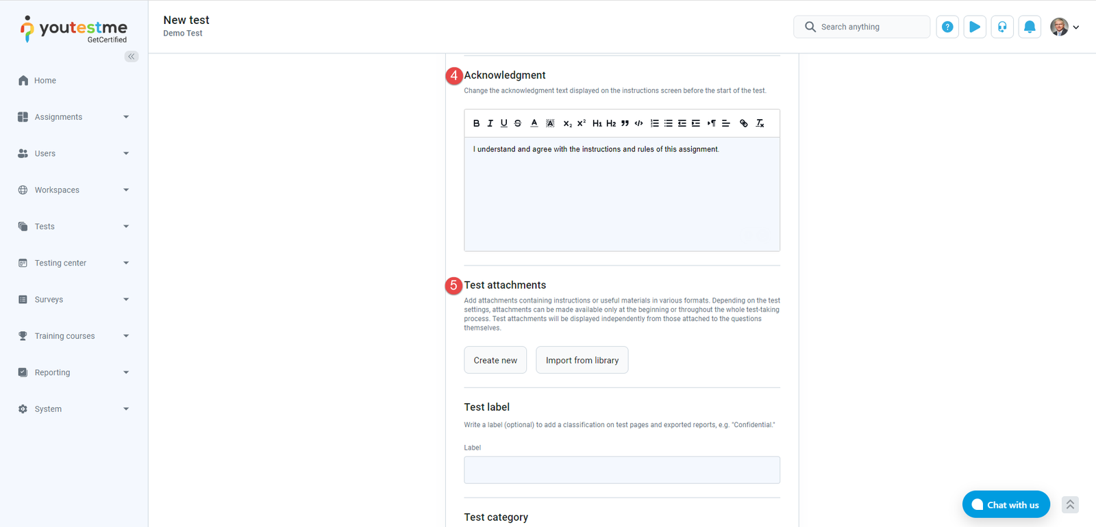1096x527 pixels.
Task: Expand the Training courses sidebar menu
Action: click(x=74, y=336)
